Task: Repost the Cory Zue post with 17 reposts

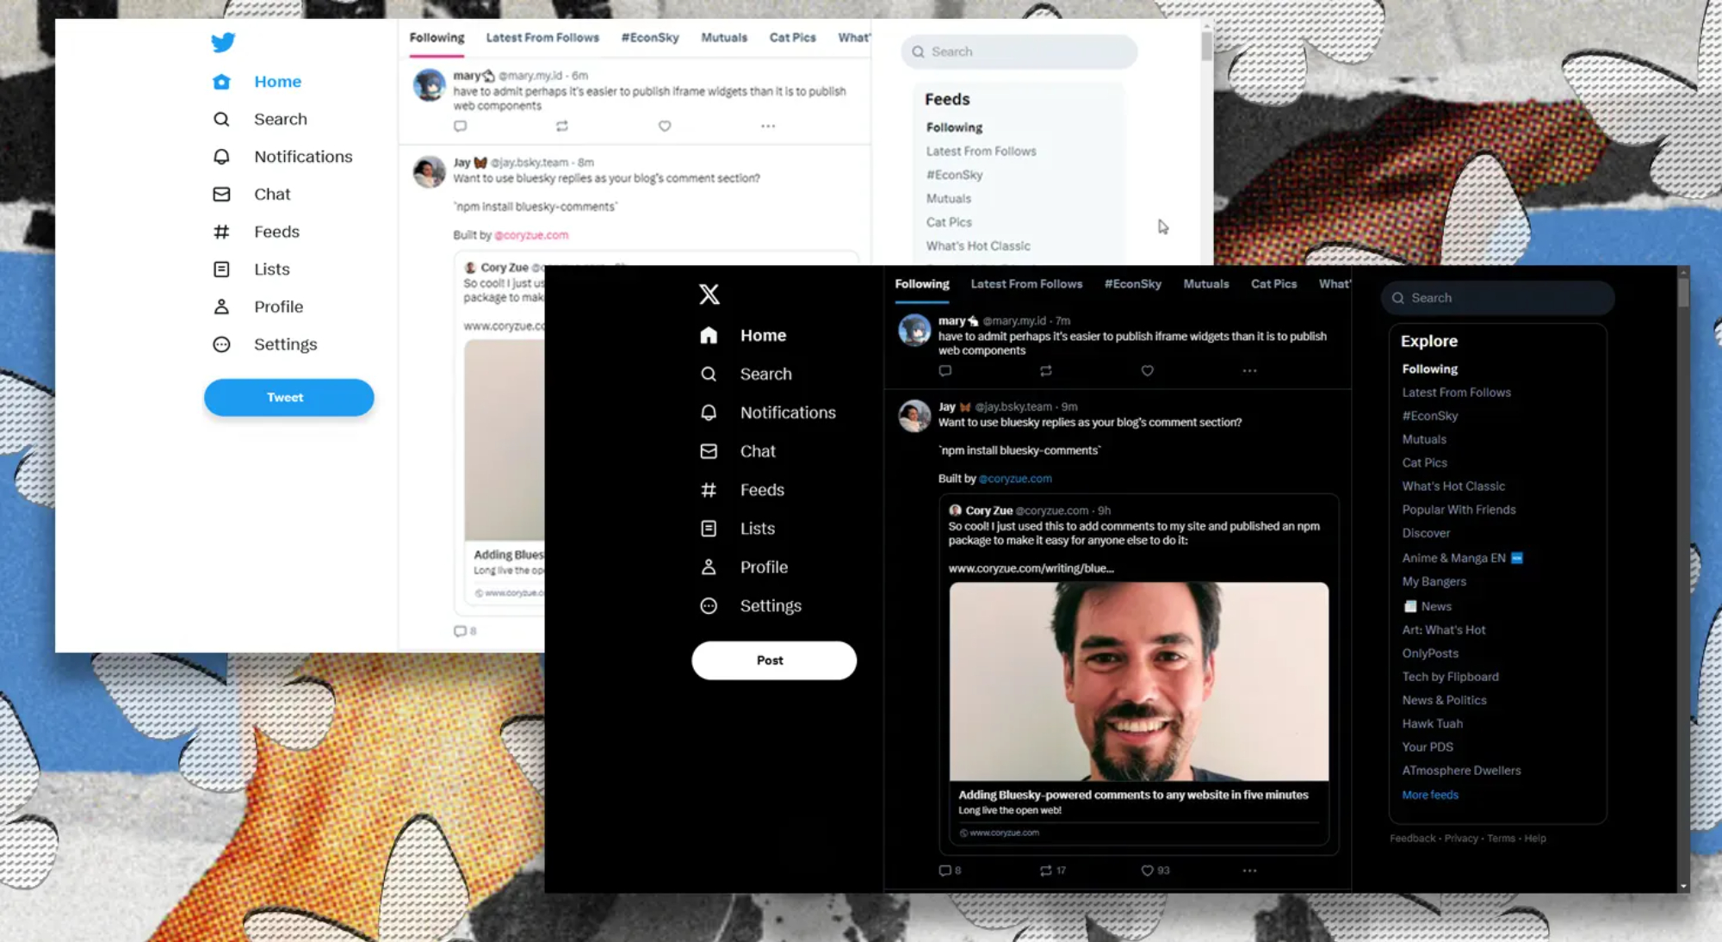Action: 1046,871
